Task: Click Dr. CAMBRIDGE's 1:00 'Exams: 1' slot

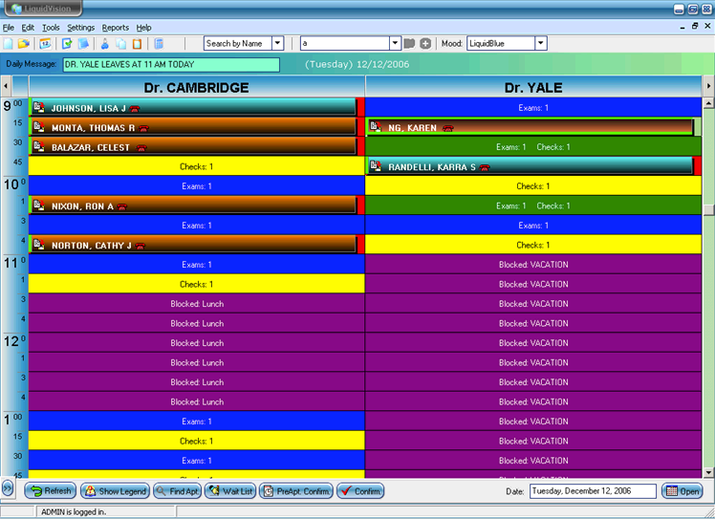Action: tap(197, 422)
